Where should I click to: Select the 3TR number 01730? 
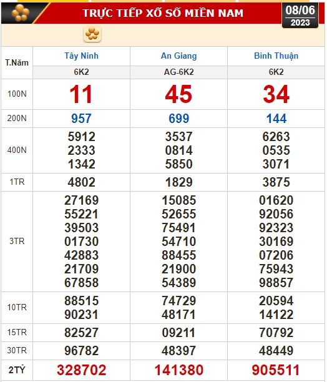81,242
